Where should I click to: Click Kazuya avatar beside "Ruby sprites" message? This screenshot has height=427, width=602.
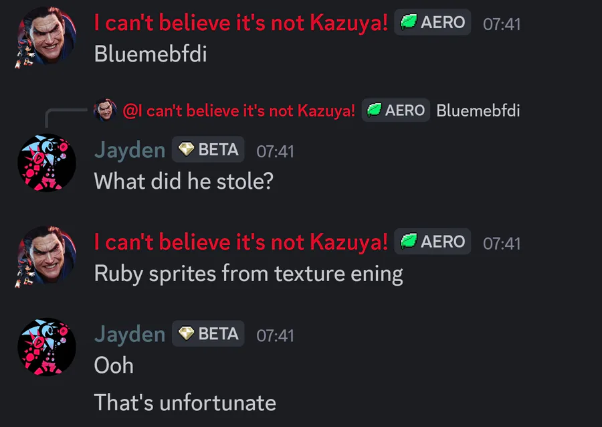[46, 256]
